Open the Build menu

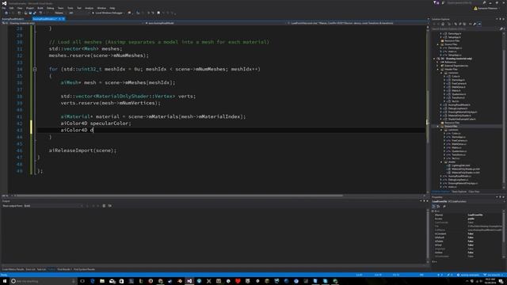click(x=40, y=8)
